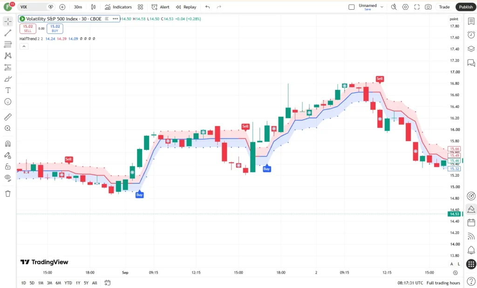The height and width of the screenshot is (288, 477).
Task: Open the indicator templates grid
Action: coord(140,7)
